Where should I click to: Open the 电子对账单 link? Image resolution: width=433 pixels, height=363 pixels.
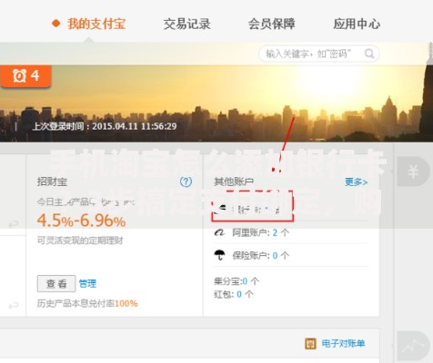[343, 344]
